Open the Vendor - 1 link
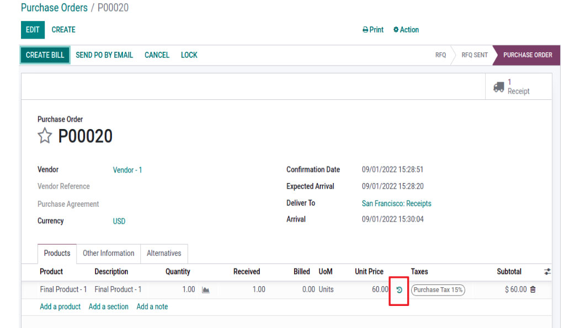Image resolution: width=564 pixels, height=328 pixels. click(127, 170)
